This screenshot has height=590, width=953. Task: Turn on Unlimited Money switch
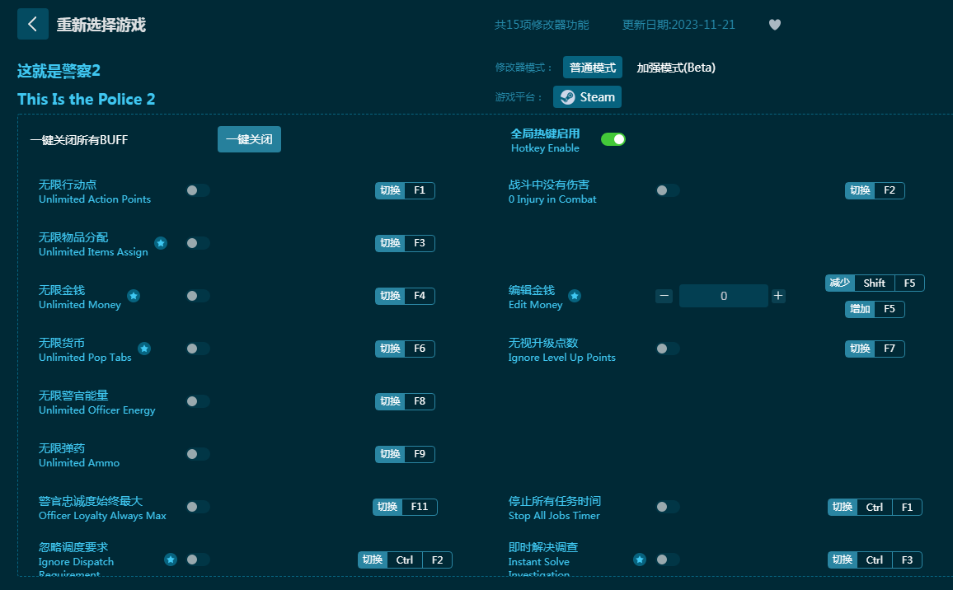point(198,296)
